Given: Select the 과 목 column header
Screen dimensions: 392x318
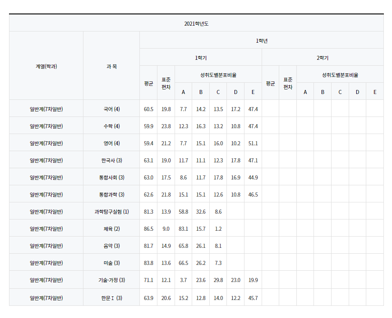Looking at the screenshot, I should click(x=111, y=66).
